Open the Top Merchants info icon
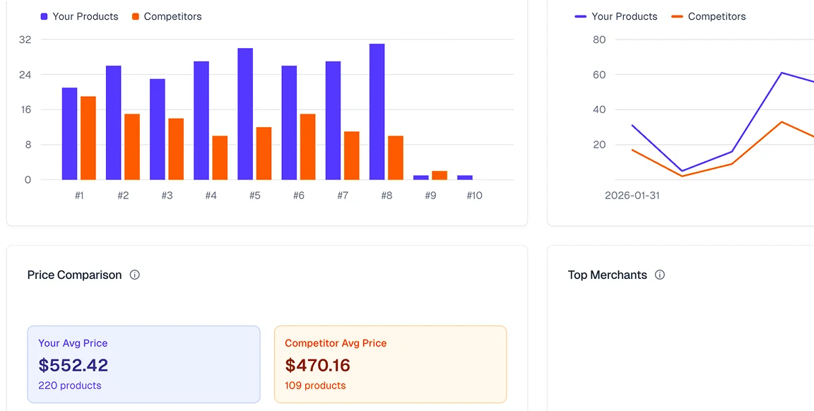The image size is (814, 411). (659, 275)
